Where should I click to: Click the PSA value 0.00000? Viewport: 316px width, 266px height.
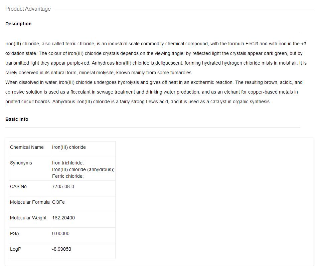61,233
